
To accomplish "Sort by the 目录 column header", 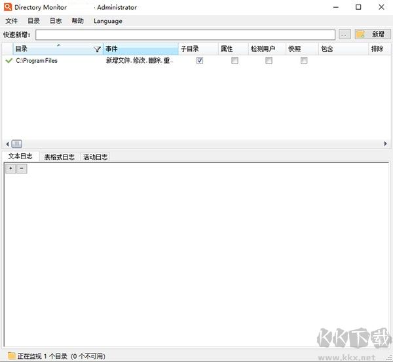I will tap(58, 49).
